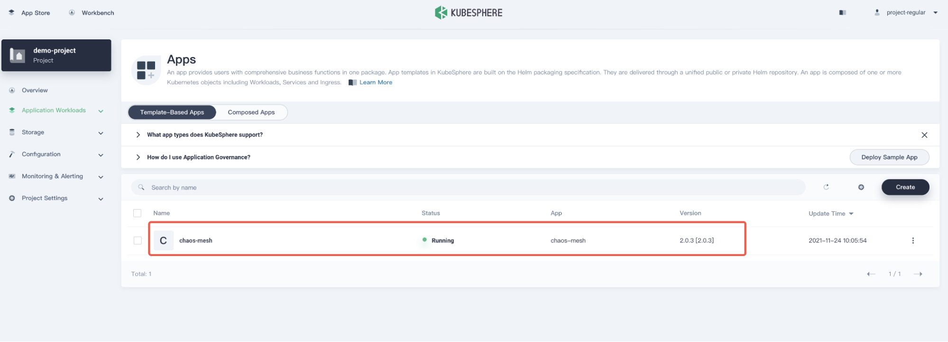Click the documentation book icon in header
This screenshot has width=948, height=342.
842,13
